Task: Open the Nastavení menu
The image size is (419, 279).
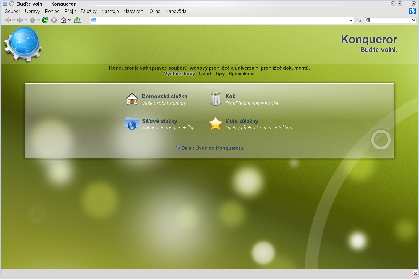Action: click(134, 11)
